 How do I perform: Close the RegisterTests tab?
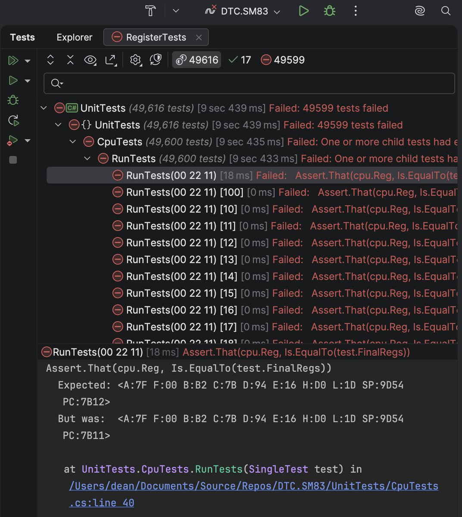[x=199, y=37]
